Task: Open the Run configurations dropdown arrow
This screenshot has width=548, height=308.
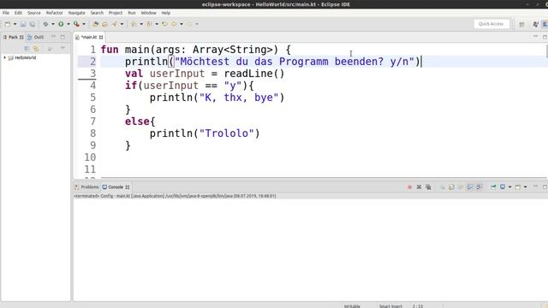Action: tap(68, 24)
